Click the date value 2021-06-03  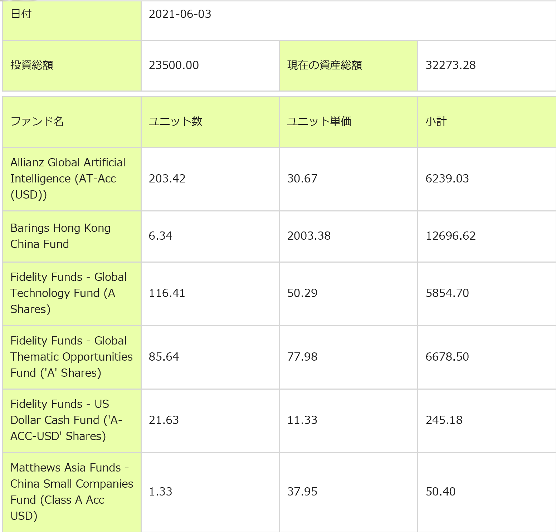180,14
